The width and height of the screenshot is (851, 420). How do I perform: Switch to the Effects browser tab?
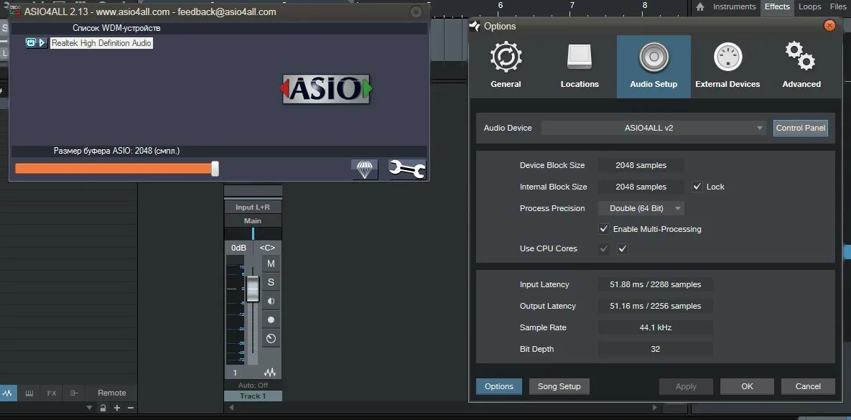(x=777, y=6)
